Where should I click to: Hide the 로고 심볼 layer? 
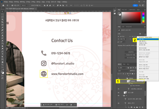click(118, 93)
